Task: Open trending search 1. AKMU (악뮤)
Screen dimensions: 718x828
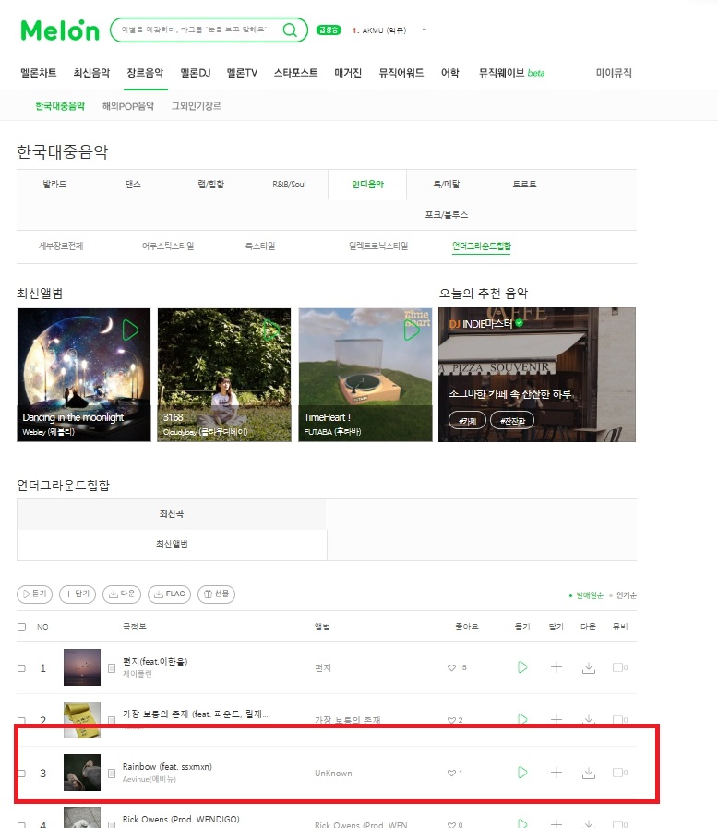Action: [379, 30]
